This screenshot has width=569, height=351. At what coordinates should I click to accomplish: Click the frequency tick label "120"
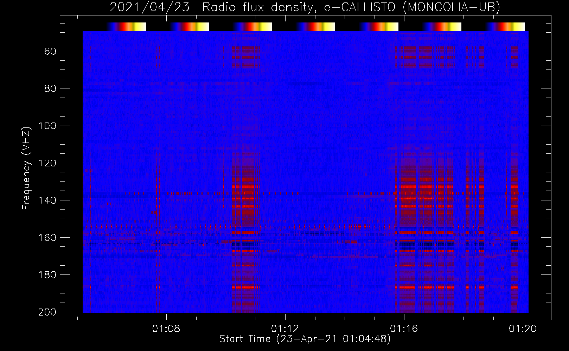[x=47, y=163]
